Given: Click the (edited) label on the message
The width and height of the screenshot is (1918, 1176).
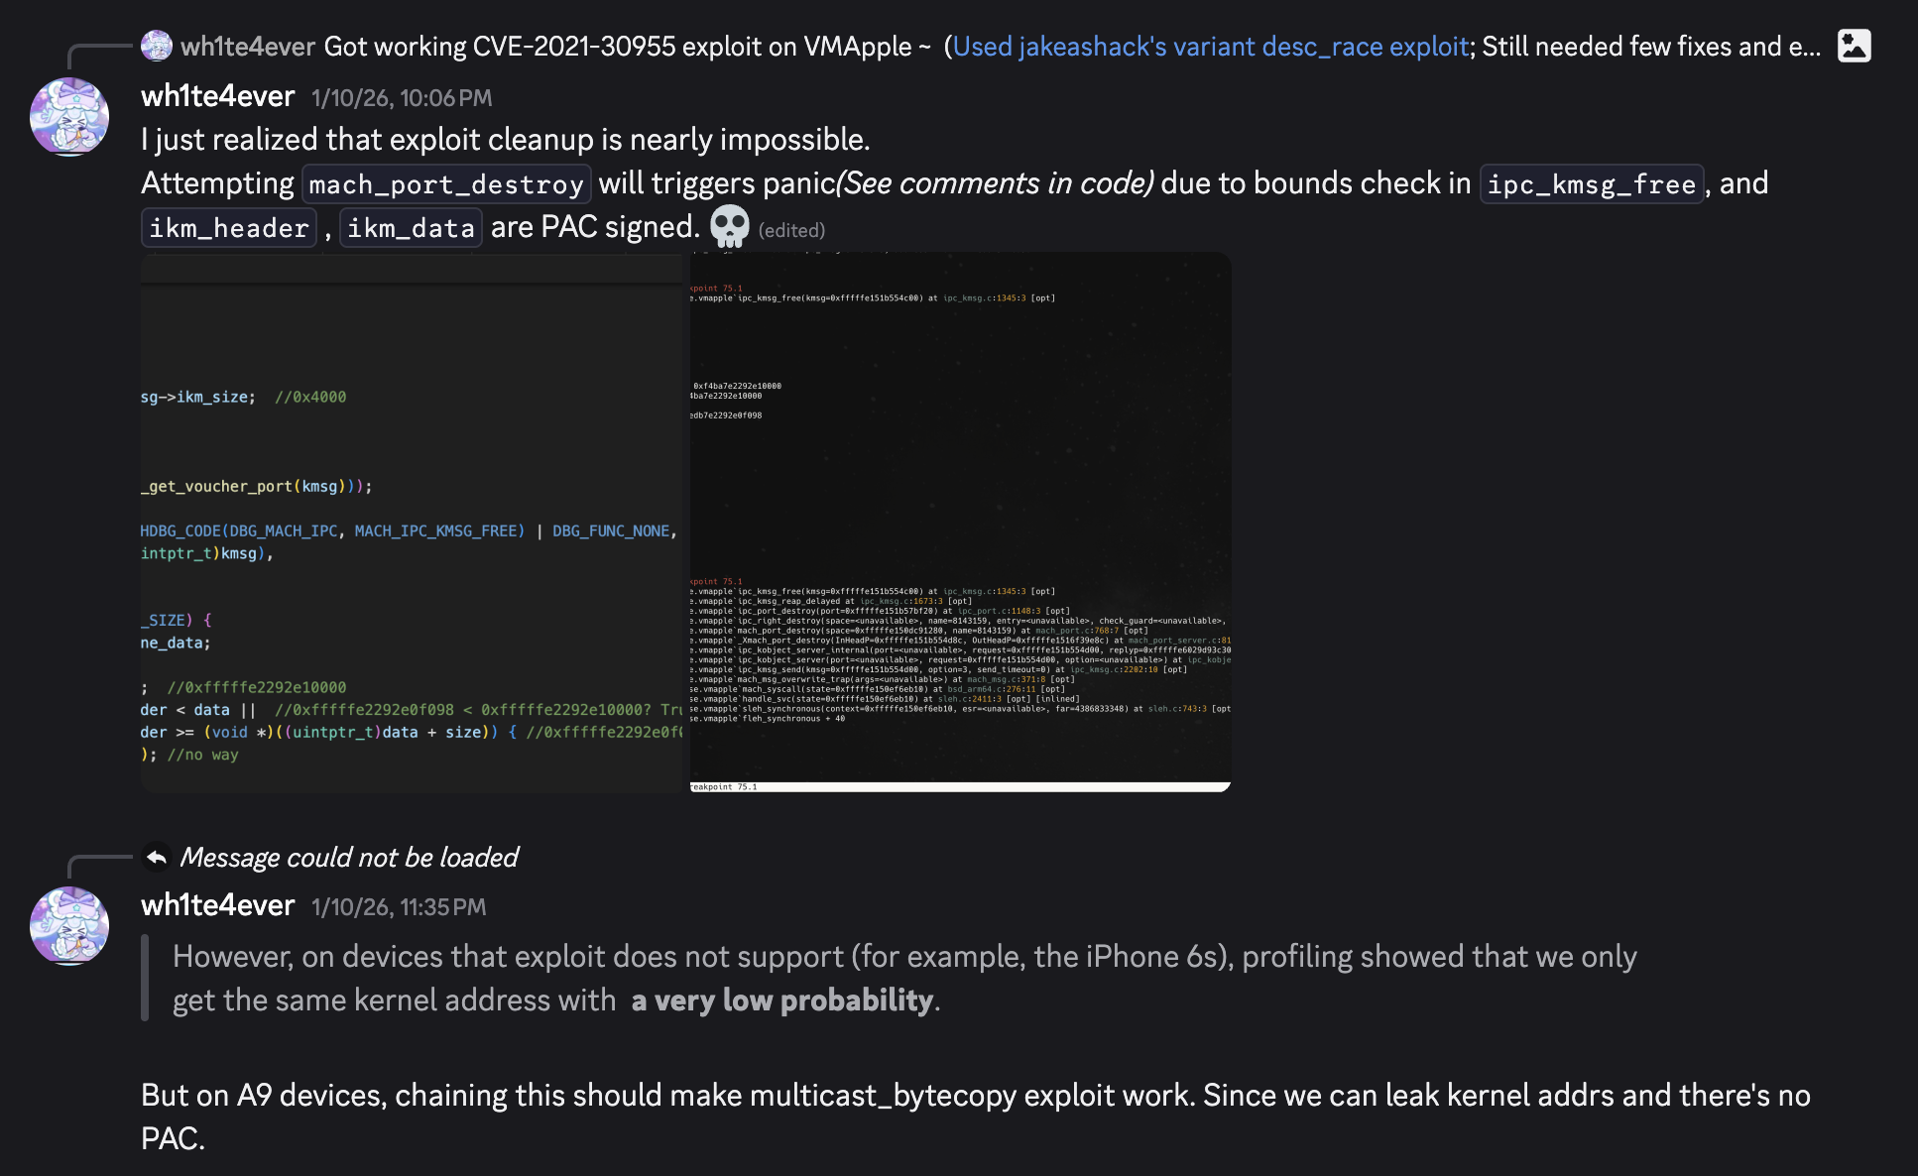Looking at the screenshot, I should tap(789, 229).
